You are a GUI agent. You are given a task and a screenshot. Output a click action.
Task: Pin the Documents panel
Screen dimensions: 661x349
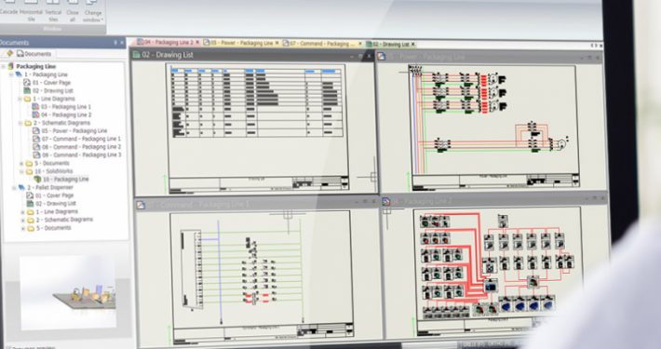(115, 43)
